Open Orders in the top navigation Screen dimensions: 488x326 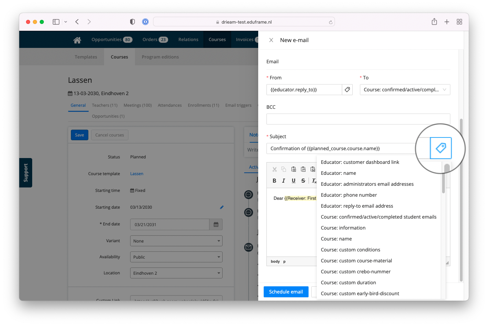(x=155, y=39)
